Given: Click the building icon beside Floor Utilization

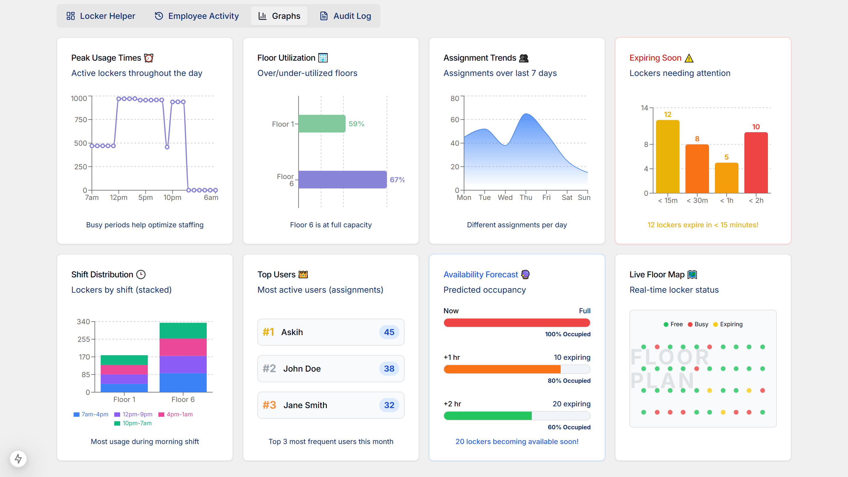Looking at the screenshot, I should 323,58.
